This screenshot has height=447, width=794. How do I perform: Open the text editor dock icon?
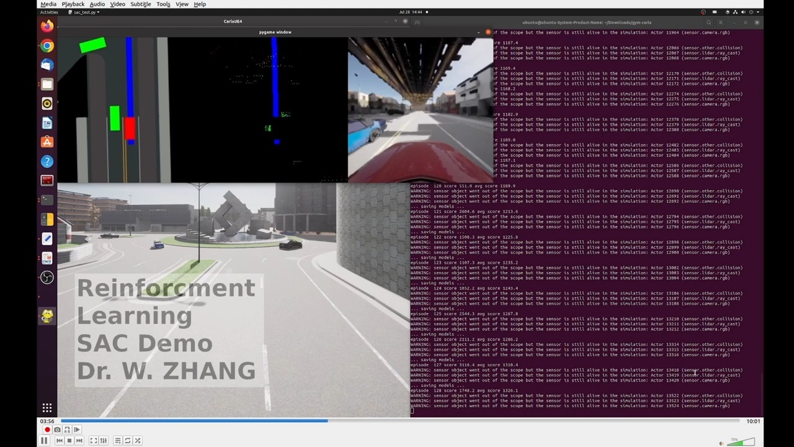click(47, 238)
